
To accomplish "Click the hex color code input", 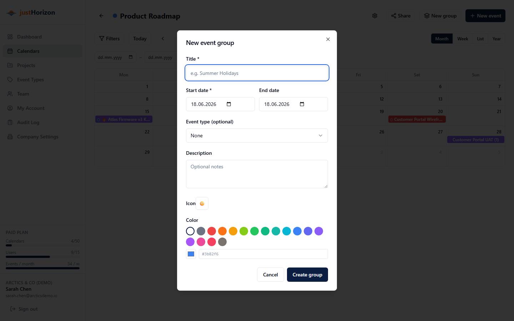I will click(x=263, y=254).
